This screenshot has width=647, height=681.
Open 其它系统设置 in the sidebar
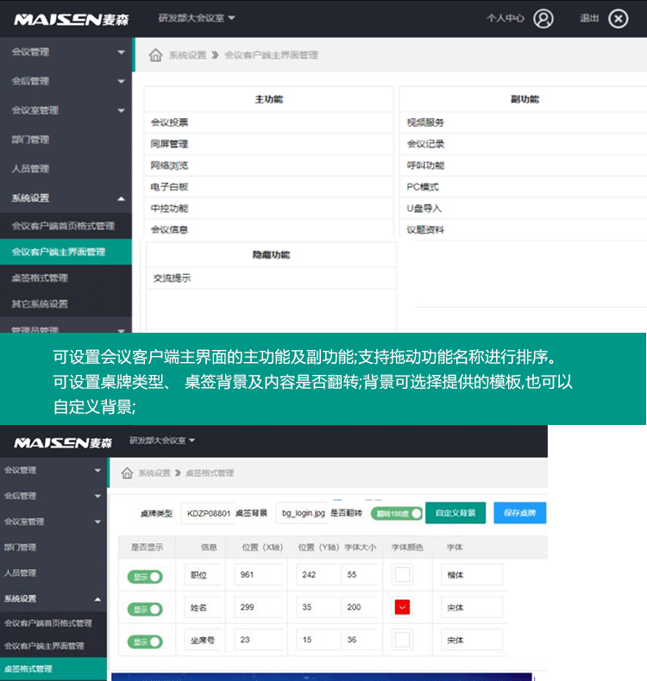[x=40, y=303]
